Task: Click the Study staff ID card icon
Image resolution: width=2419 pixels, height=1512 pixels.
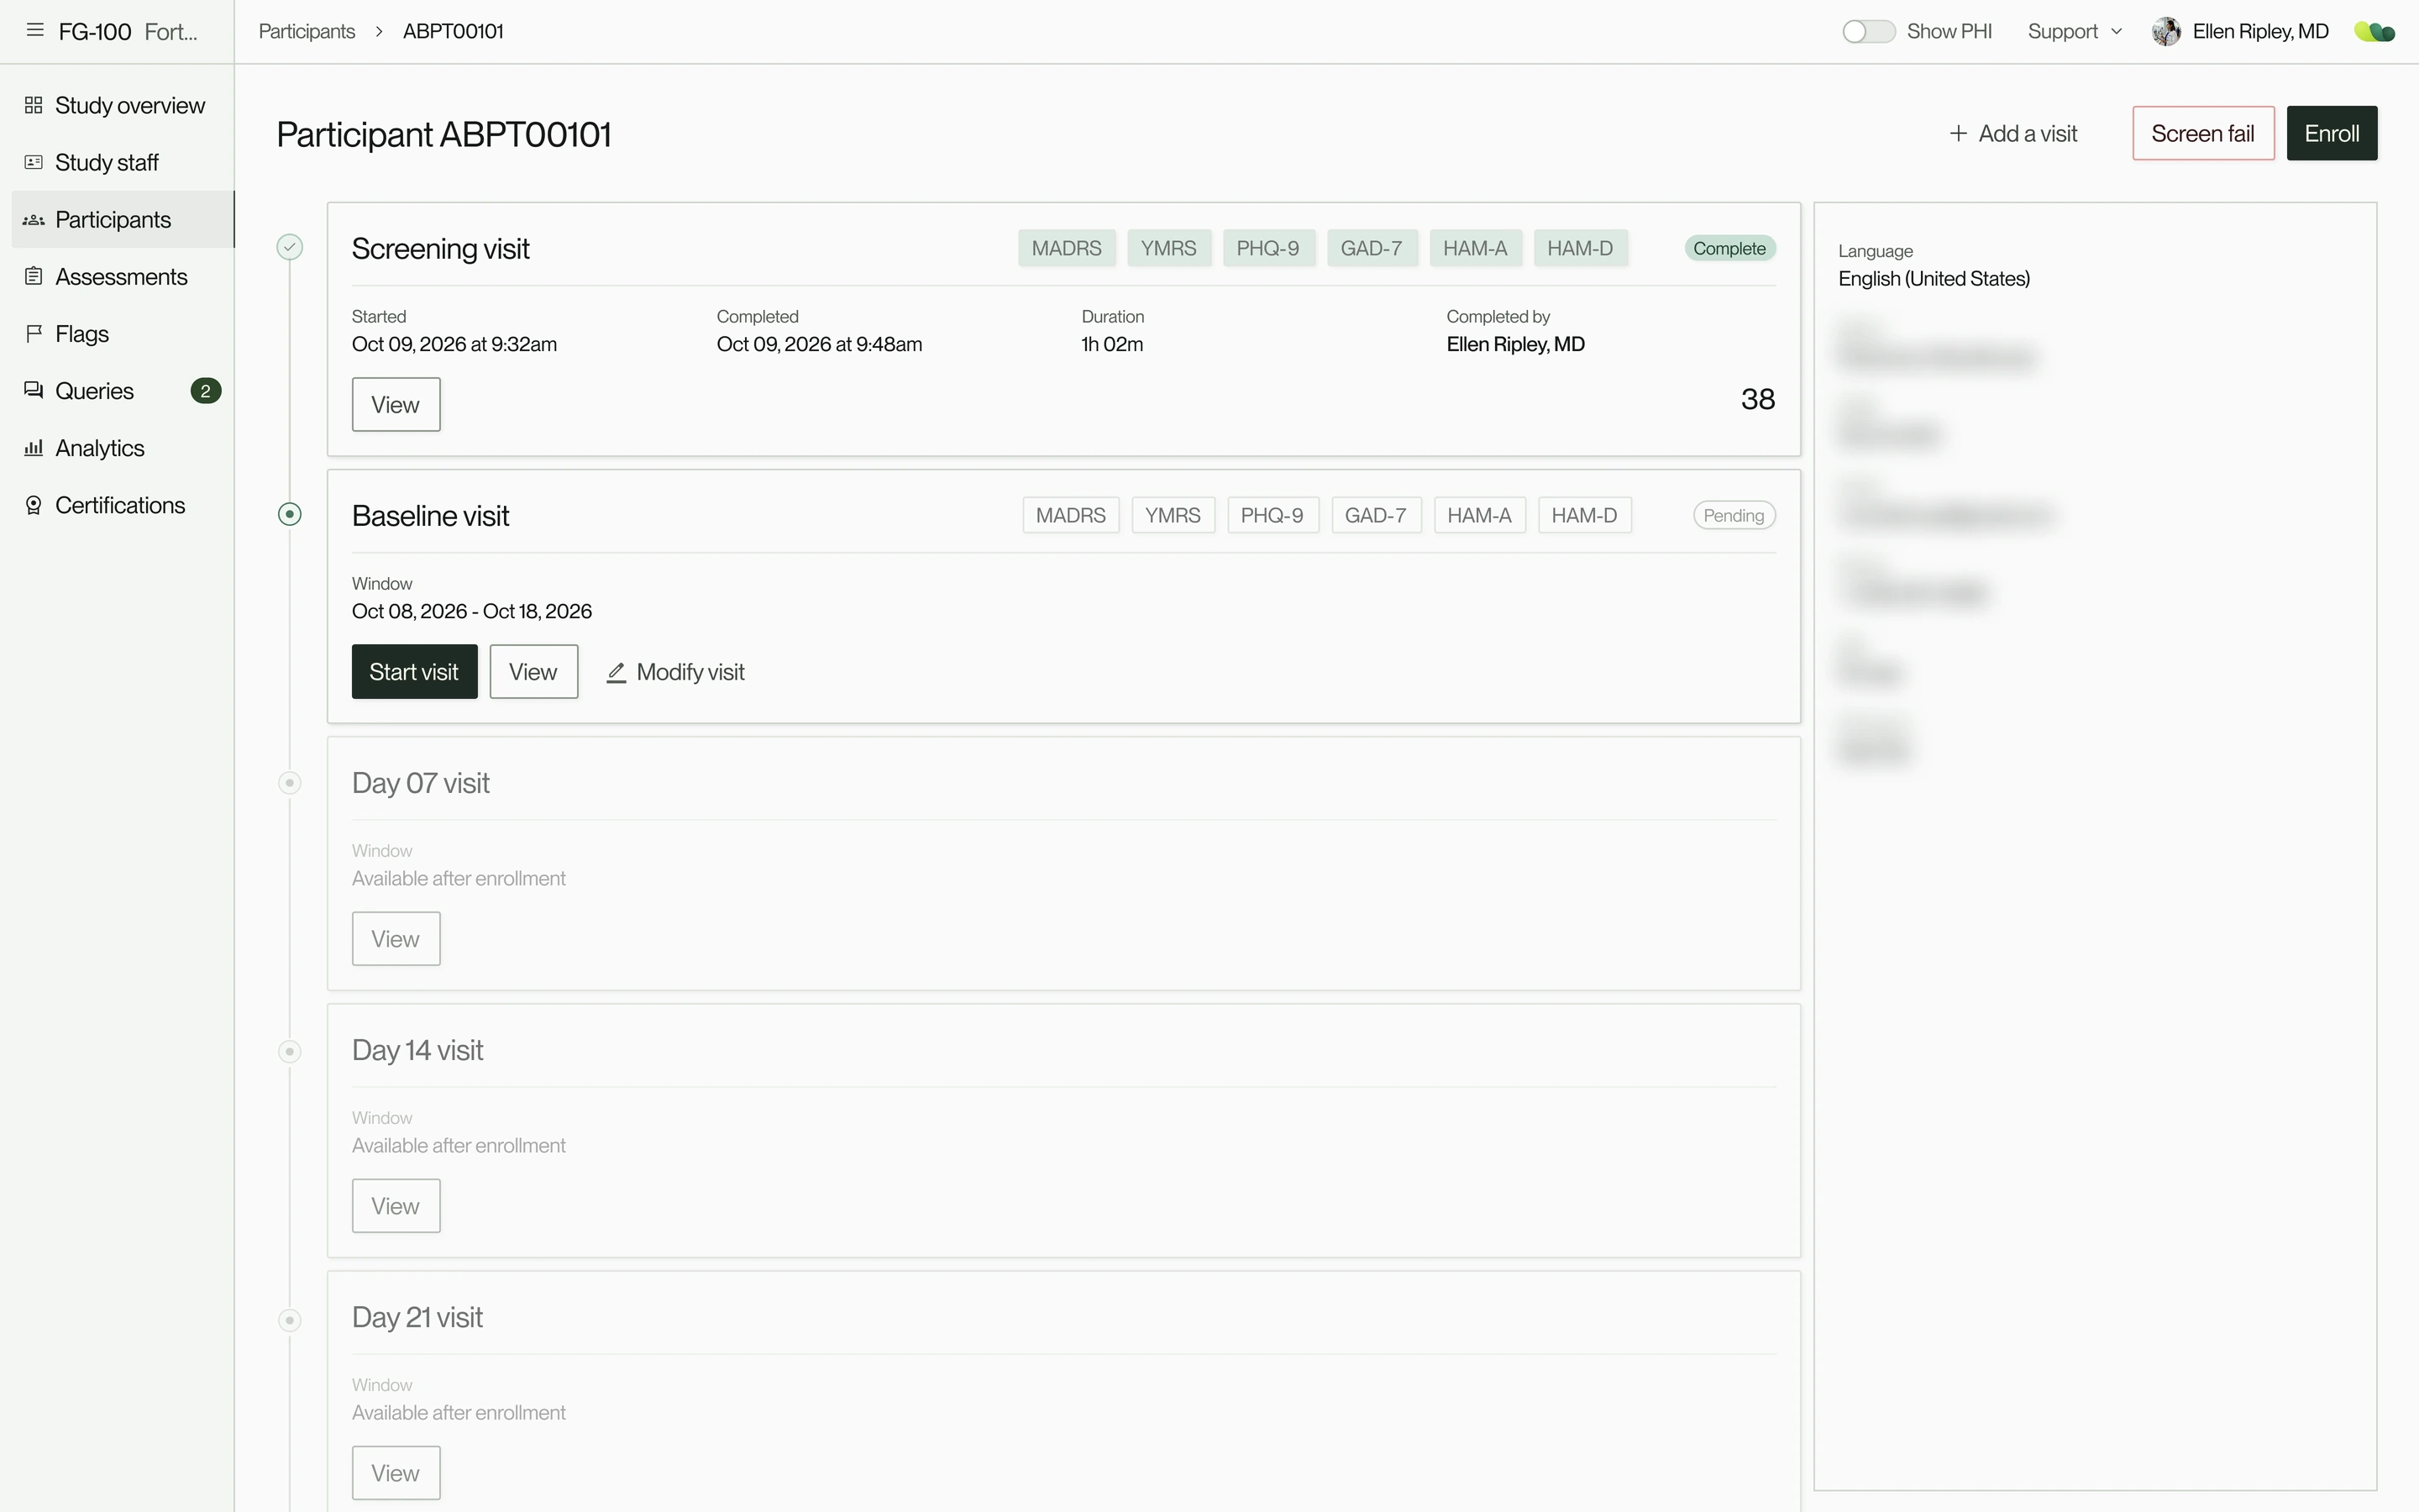Action: coord(34,162)
